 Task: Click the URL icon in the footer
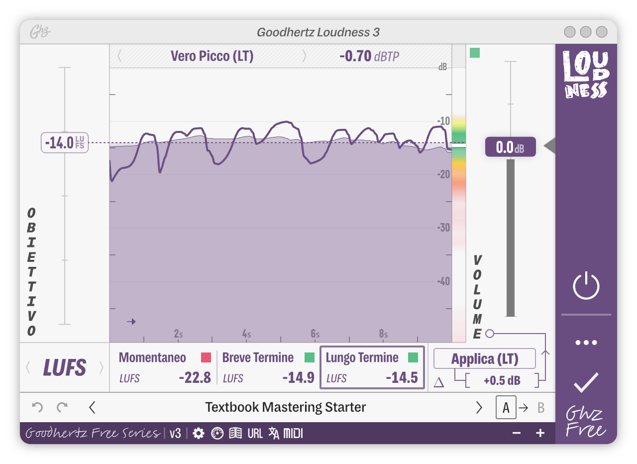click(x=255, y=434)
